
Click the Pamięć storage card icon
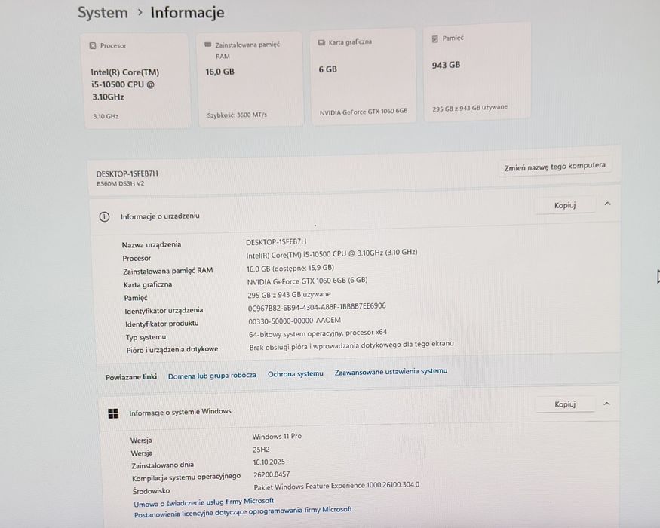coord(434,38)
